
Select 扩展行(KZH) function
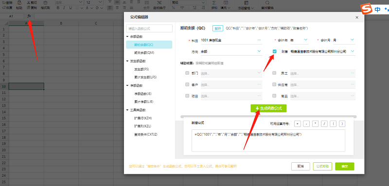tap(143, 118)
